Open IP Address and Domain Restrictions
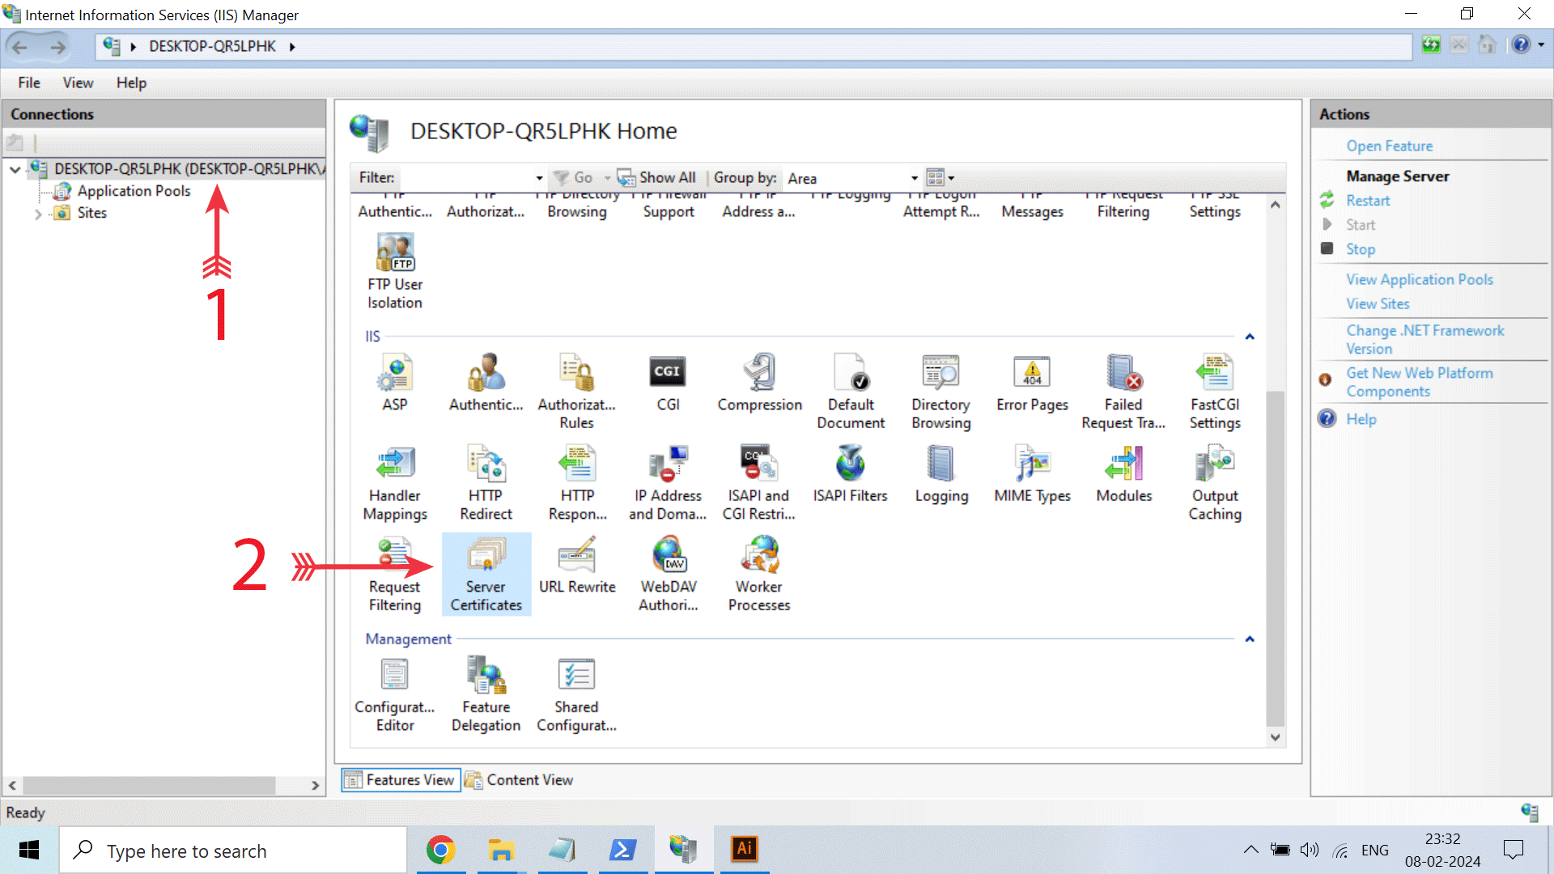 668,483
